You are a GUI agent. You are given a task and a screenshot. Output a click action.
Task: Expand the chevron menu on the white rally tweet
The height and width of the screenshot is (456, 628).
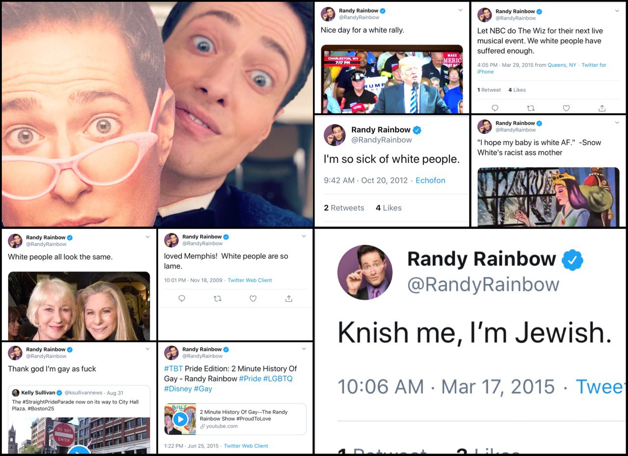click(x=460, y=10)
